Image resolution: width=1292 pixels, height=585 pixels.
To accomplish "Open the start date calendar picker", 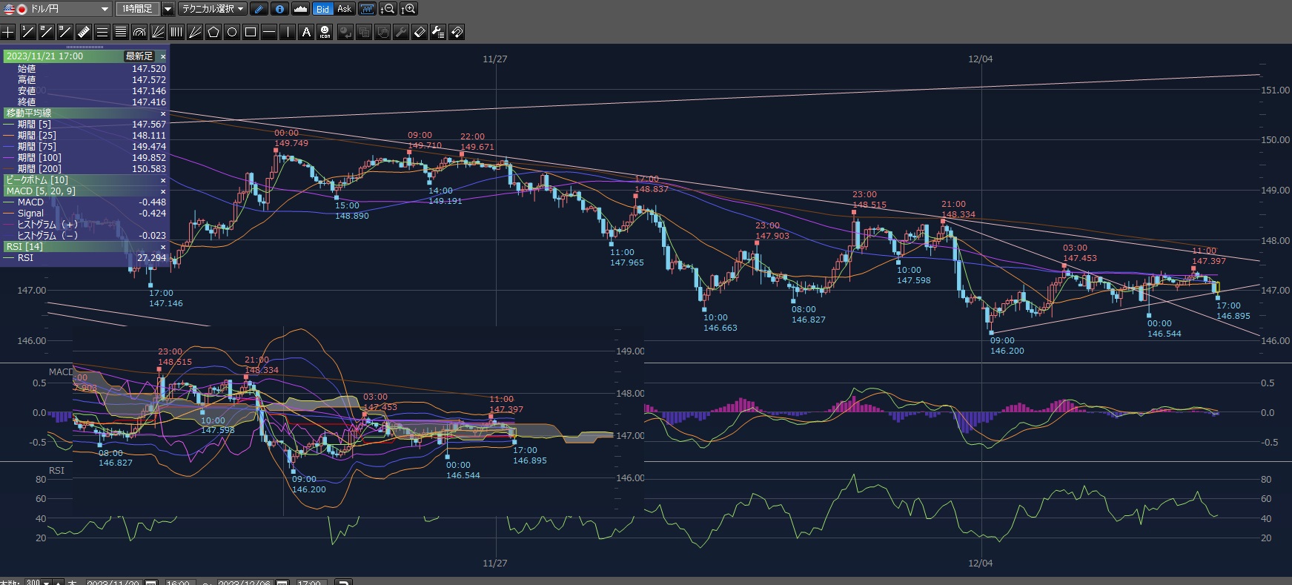I will pos(151,583).
